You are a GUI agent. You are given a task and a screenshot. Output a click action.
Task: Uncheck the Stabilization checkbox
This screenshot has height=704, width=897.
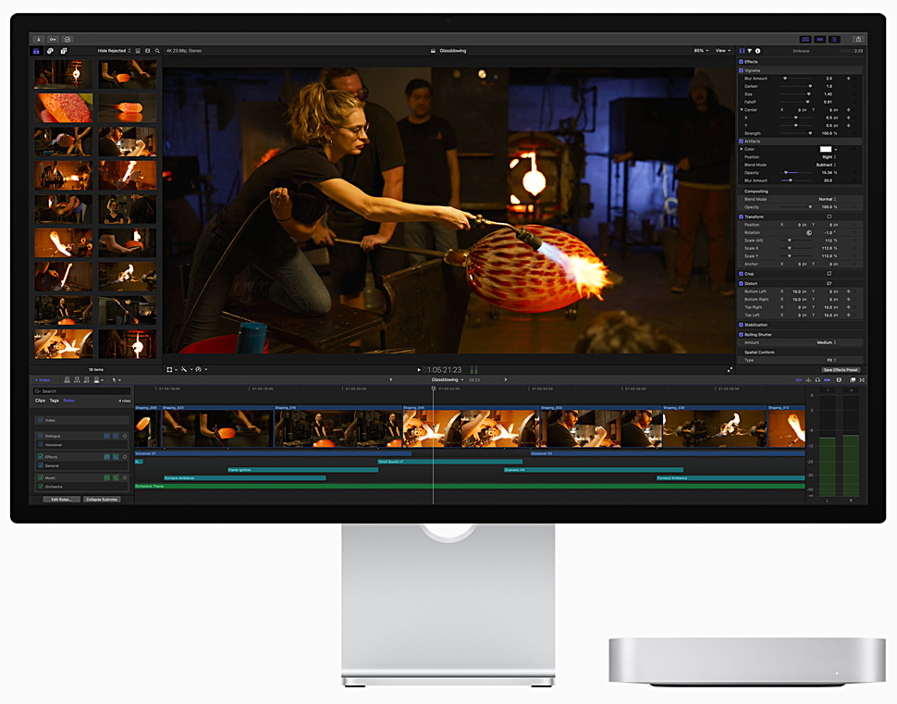point(741,325)
